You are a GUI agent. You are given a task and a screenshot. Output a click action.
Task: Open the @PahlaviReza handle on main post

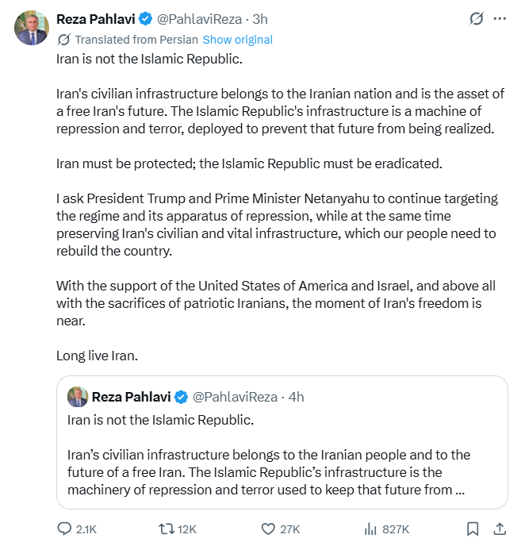199,18
